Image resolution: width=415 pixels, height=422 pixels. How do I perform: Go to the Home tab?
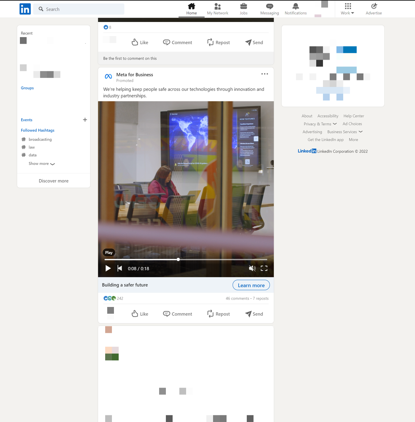pos(191,9)
